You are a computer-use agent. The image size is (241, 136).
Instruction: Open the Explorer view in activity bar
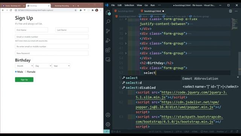pos(108,12)
